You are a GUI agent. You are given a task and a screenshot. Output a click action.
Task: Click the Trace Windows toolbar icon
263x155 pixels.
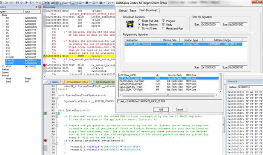[94, 3]
